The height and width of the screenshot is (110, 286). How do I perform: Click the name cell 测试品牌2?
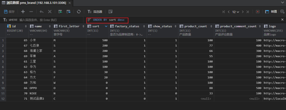coord(41,99)
